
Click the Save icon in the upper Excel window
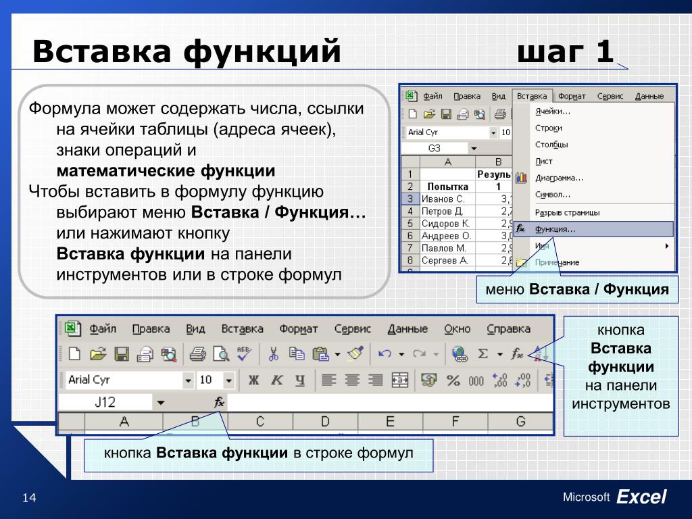coord(446,114)
